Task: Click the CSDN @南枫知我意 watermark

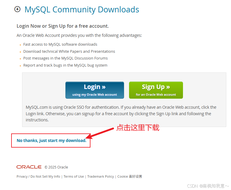Action: click(208, 186)
